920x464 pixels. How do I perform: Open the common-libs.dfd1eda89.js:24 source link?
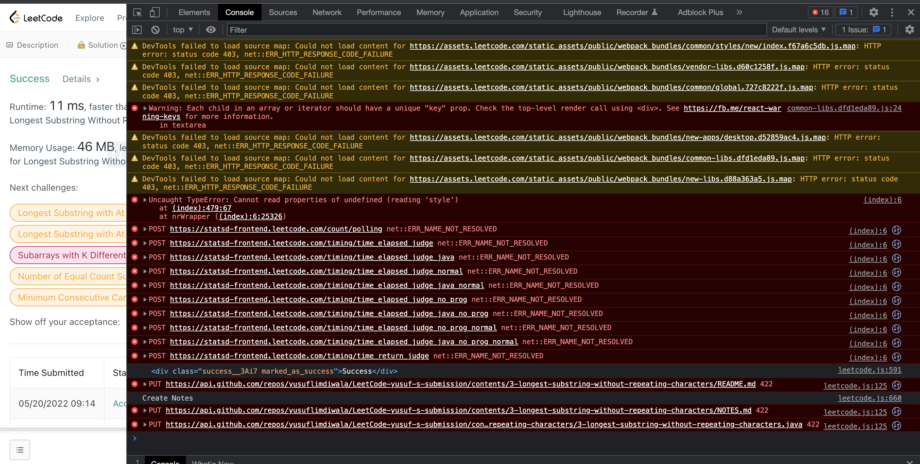[x=844, y=108]
